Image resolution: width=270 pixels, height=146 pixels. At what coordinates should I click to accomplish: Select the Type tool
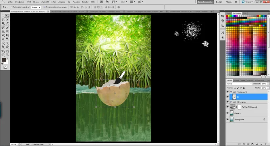(x=7, y=43)
